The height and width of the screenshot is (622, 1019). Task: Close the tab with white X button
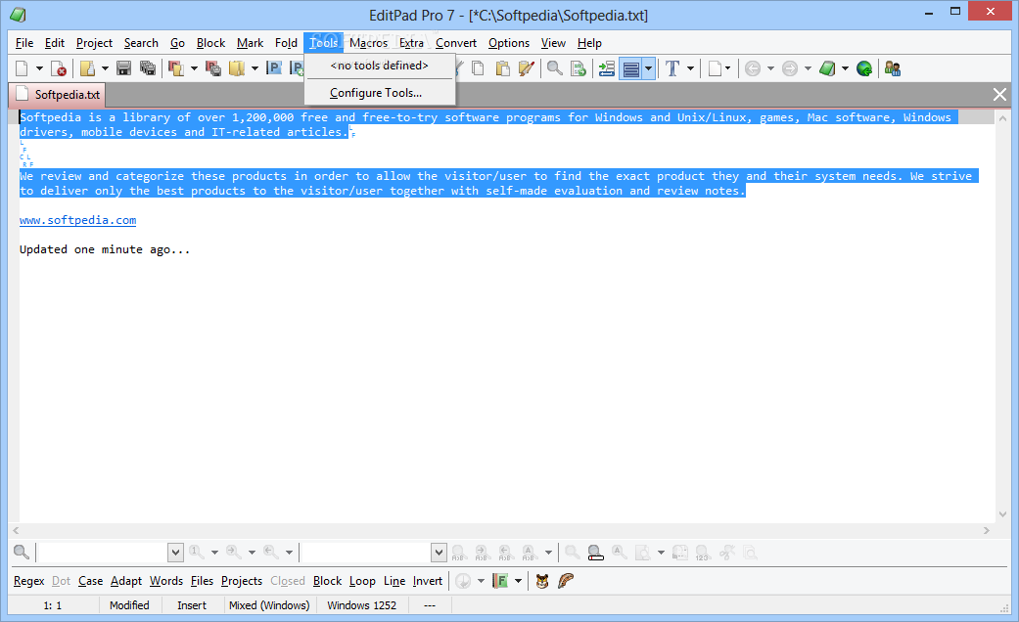pos(999,95)
